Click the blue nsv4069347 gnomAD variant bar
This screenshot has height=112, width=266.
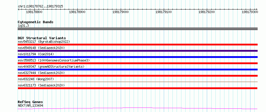coord(137,70)
